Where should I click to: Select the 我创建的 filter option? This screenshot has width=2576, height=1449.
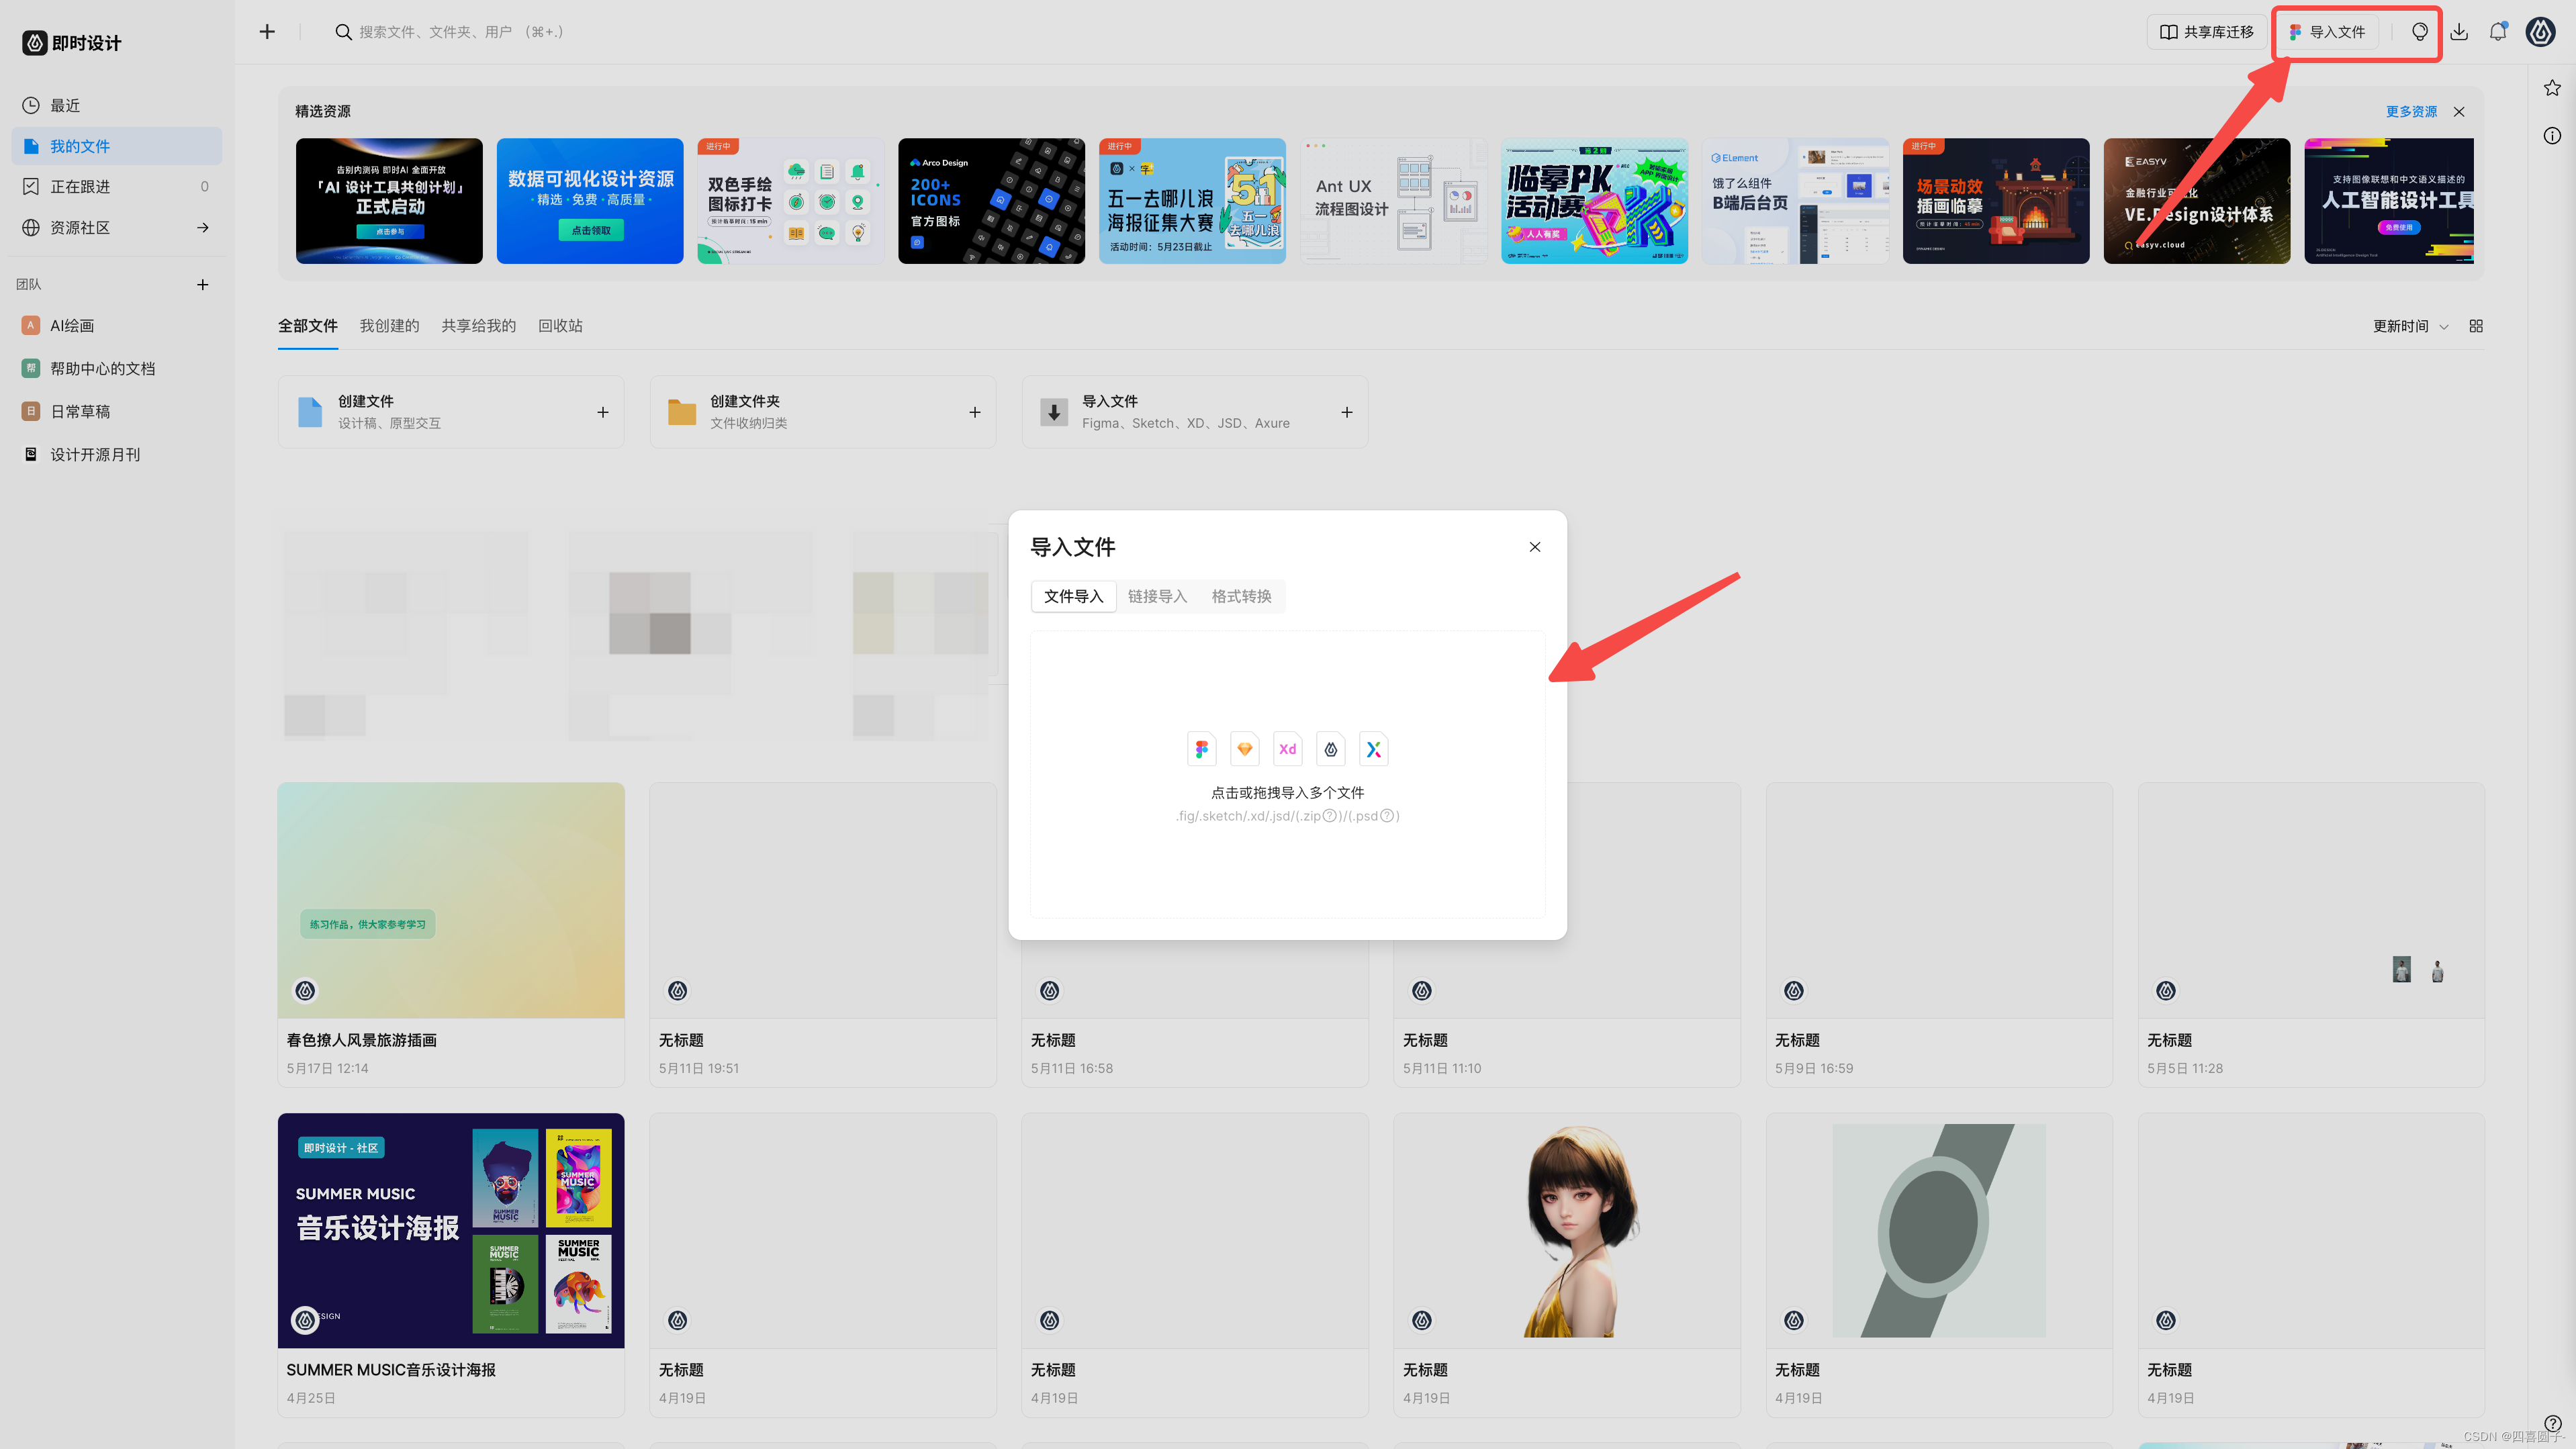(388, 325)
